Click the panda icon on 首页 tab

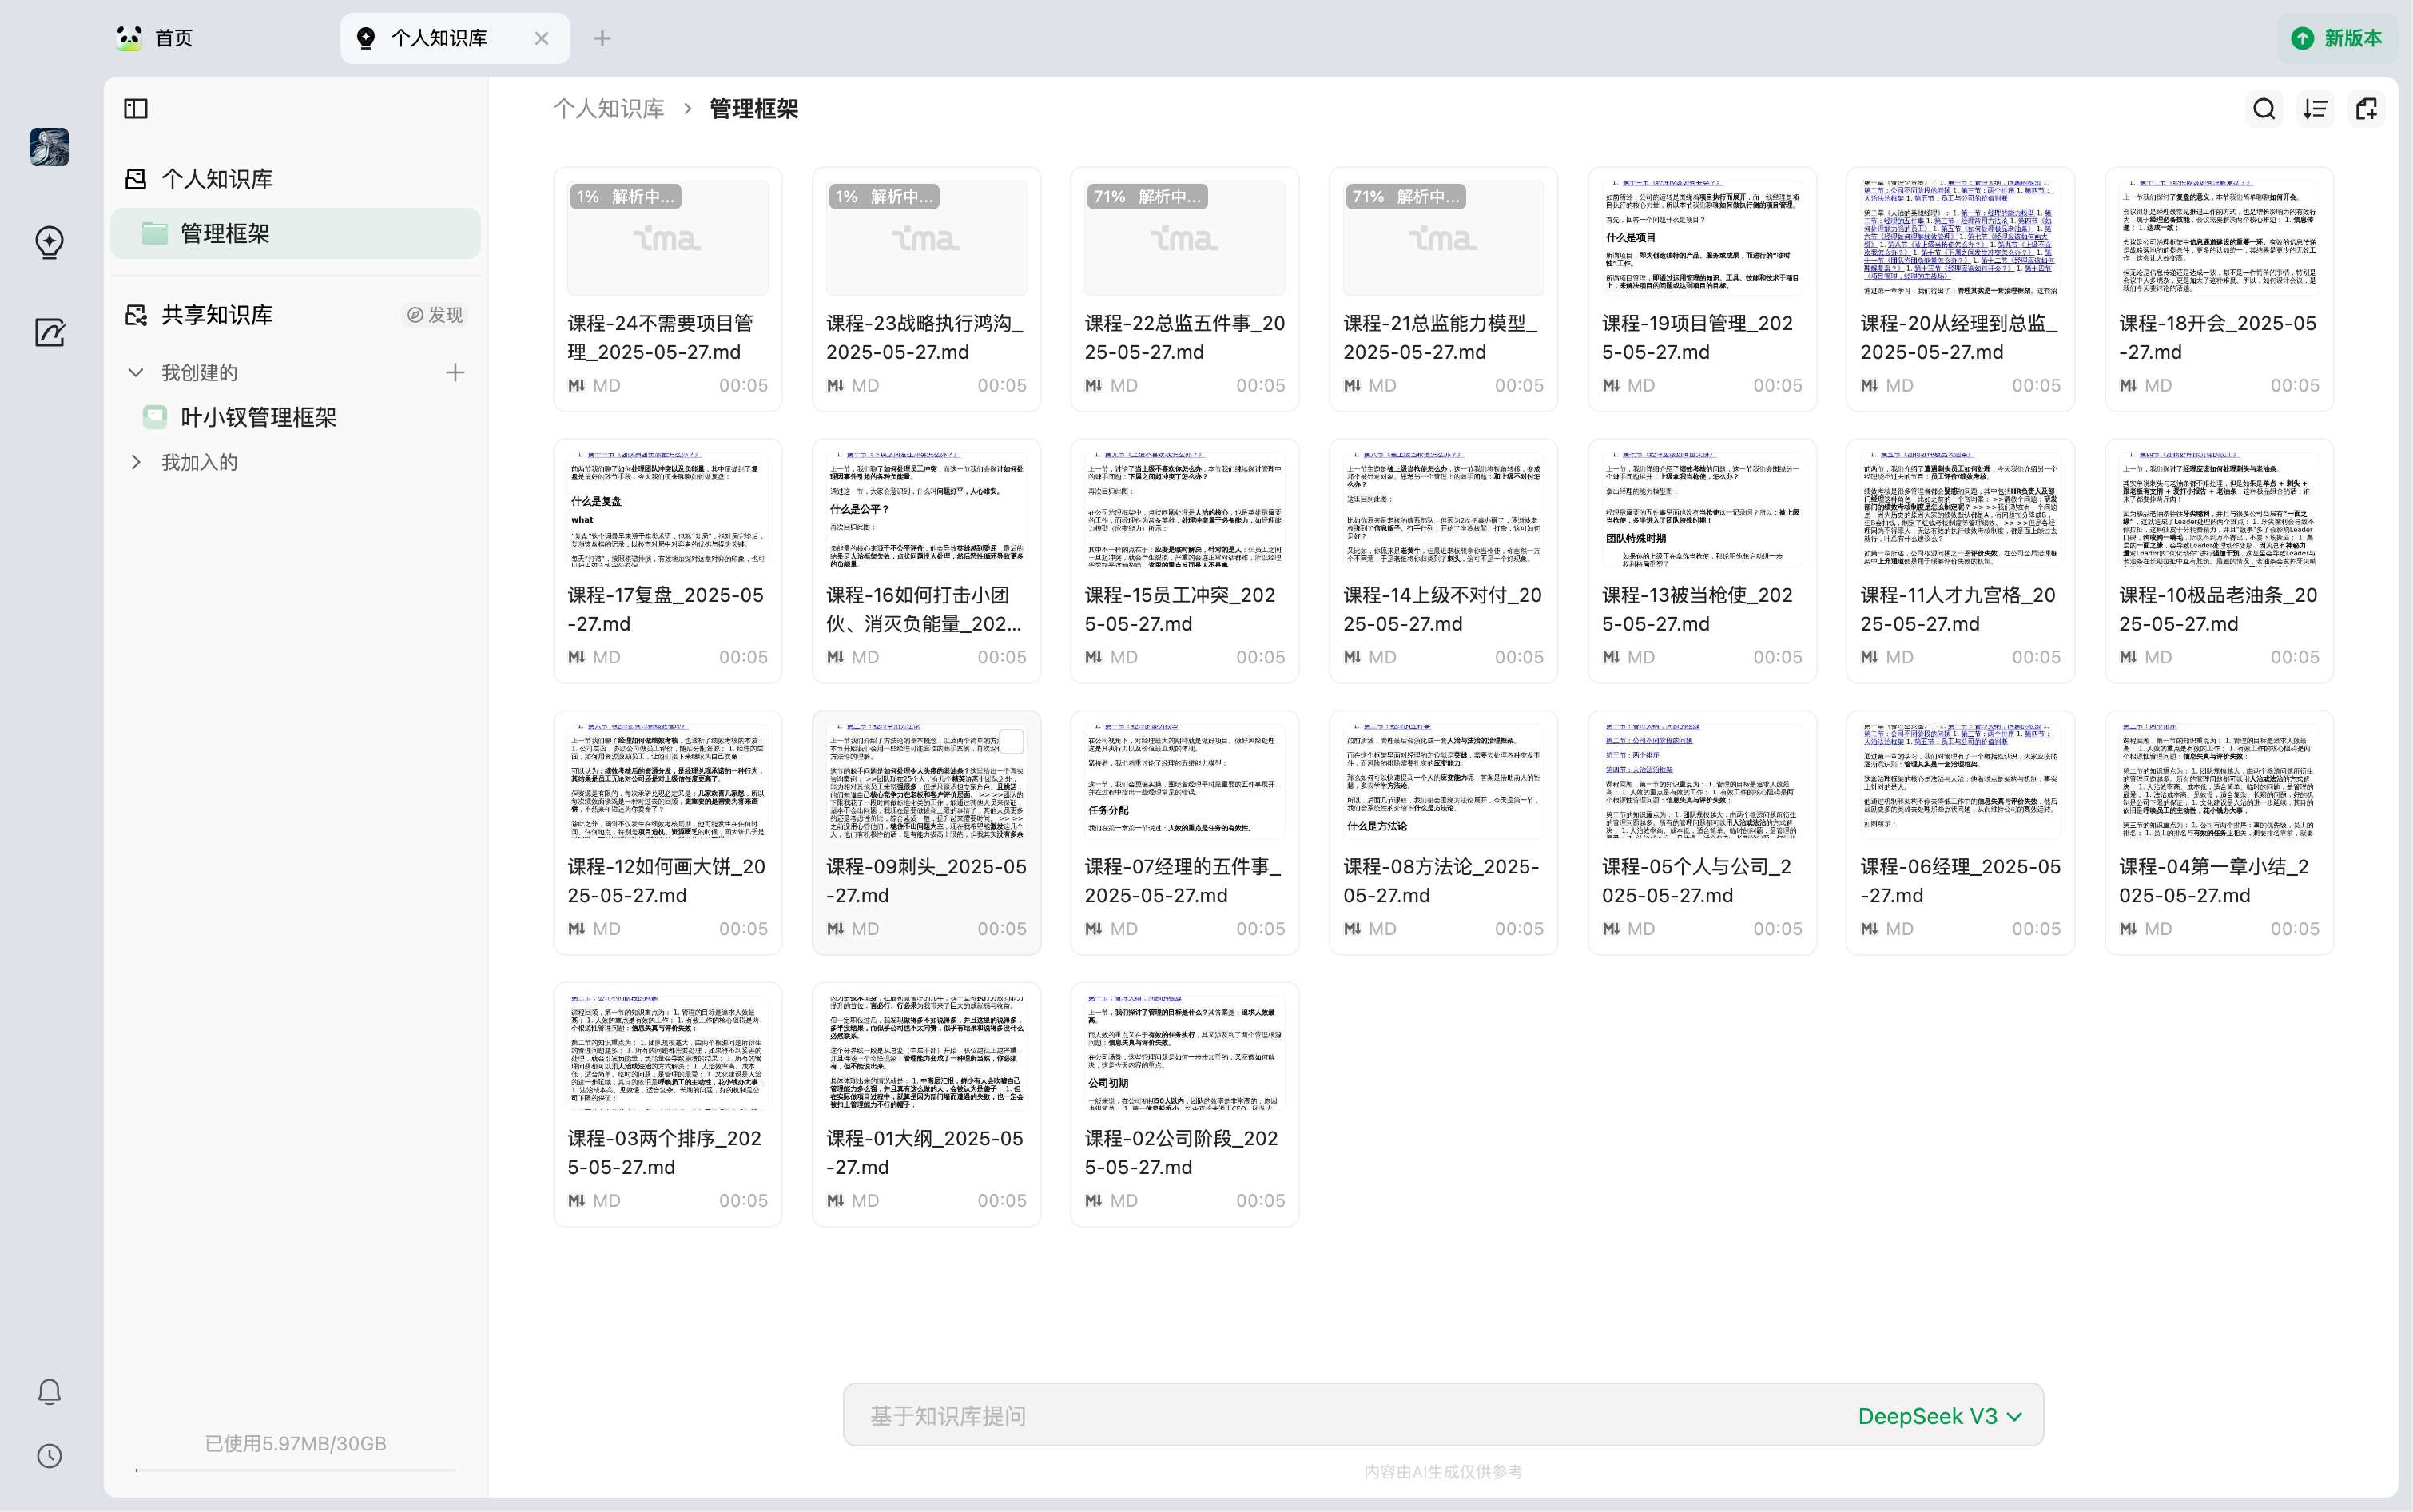[x=129, y=38]
